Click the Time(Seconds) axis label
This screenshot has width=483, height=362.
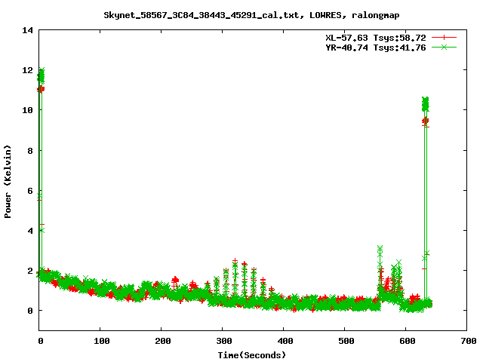[251, 355]
